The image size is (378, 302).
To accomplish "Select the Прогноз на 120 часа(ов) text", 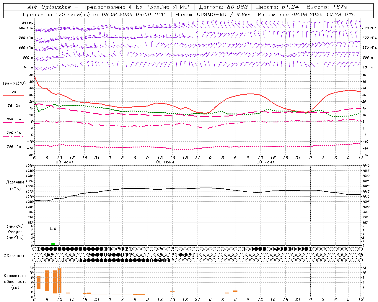I will coord(57,14).
